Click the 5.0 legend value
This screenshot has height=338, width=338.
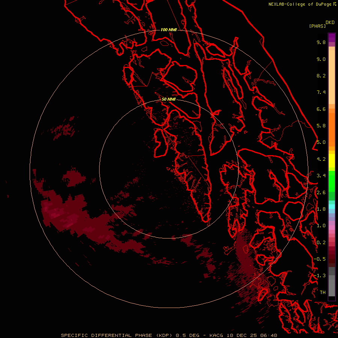click(321, 142)
